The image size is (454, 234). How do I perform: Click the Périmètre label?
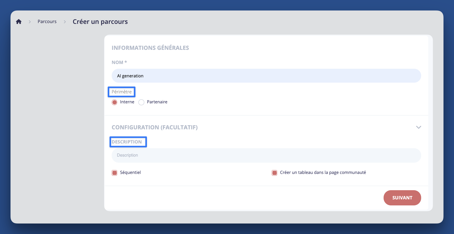coord(122,92)
